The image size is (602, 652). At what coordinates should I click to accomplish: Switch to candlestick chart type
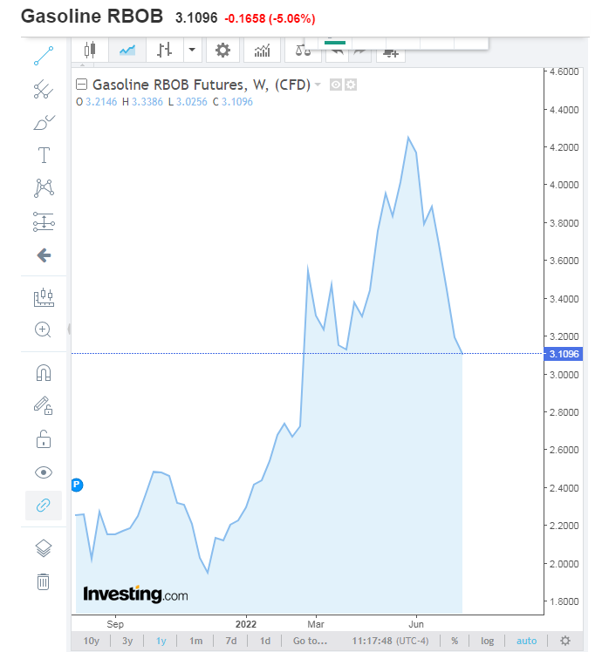pyautogui.click(x=89, y=51)
